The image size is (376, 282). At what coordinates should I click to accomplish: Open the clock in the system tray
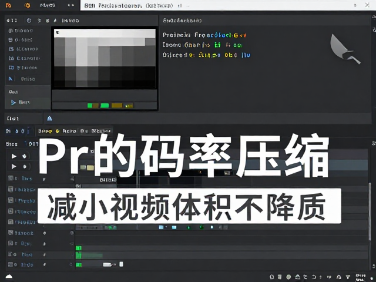(x=360, y=277)
